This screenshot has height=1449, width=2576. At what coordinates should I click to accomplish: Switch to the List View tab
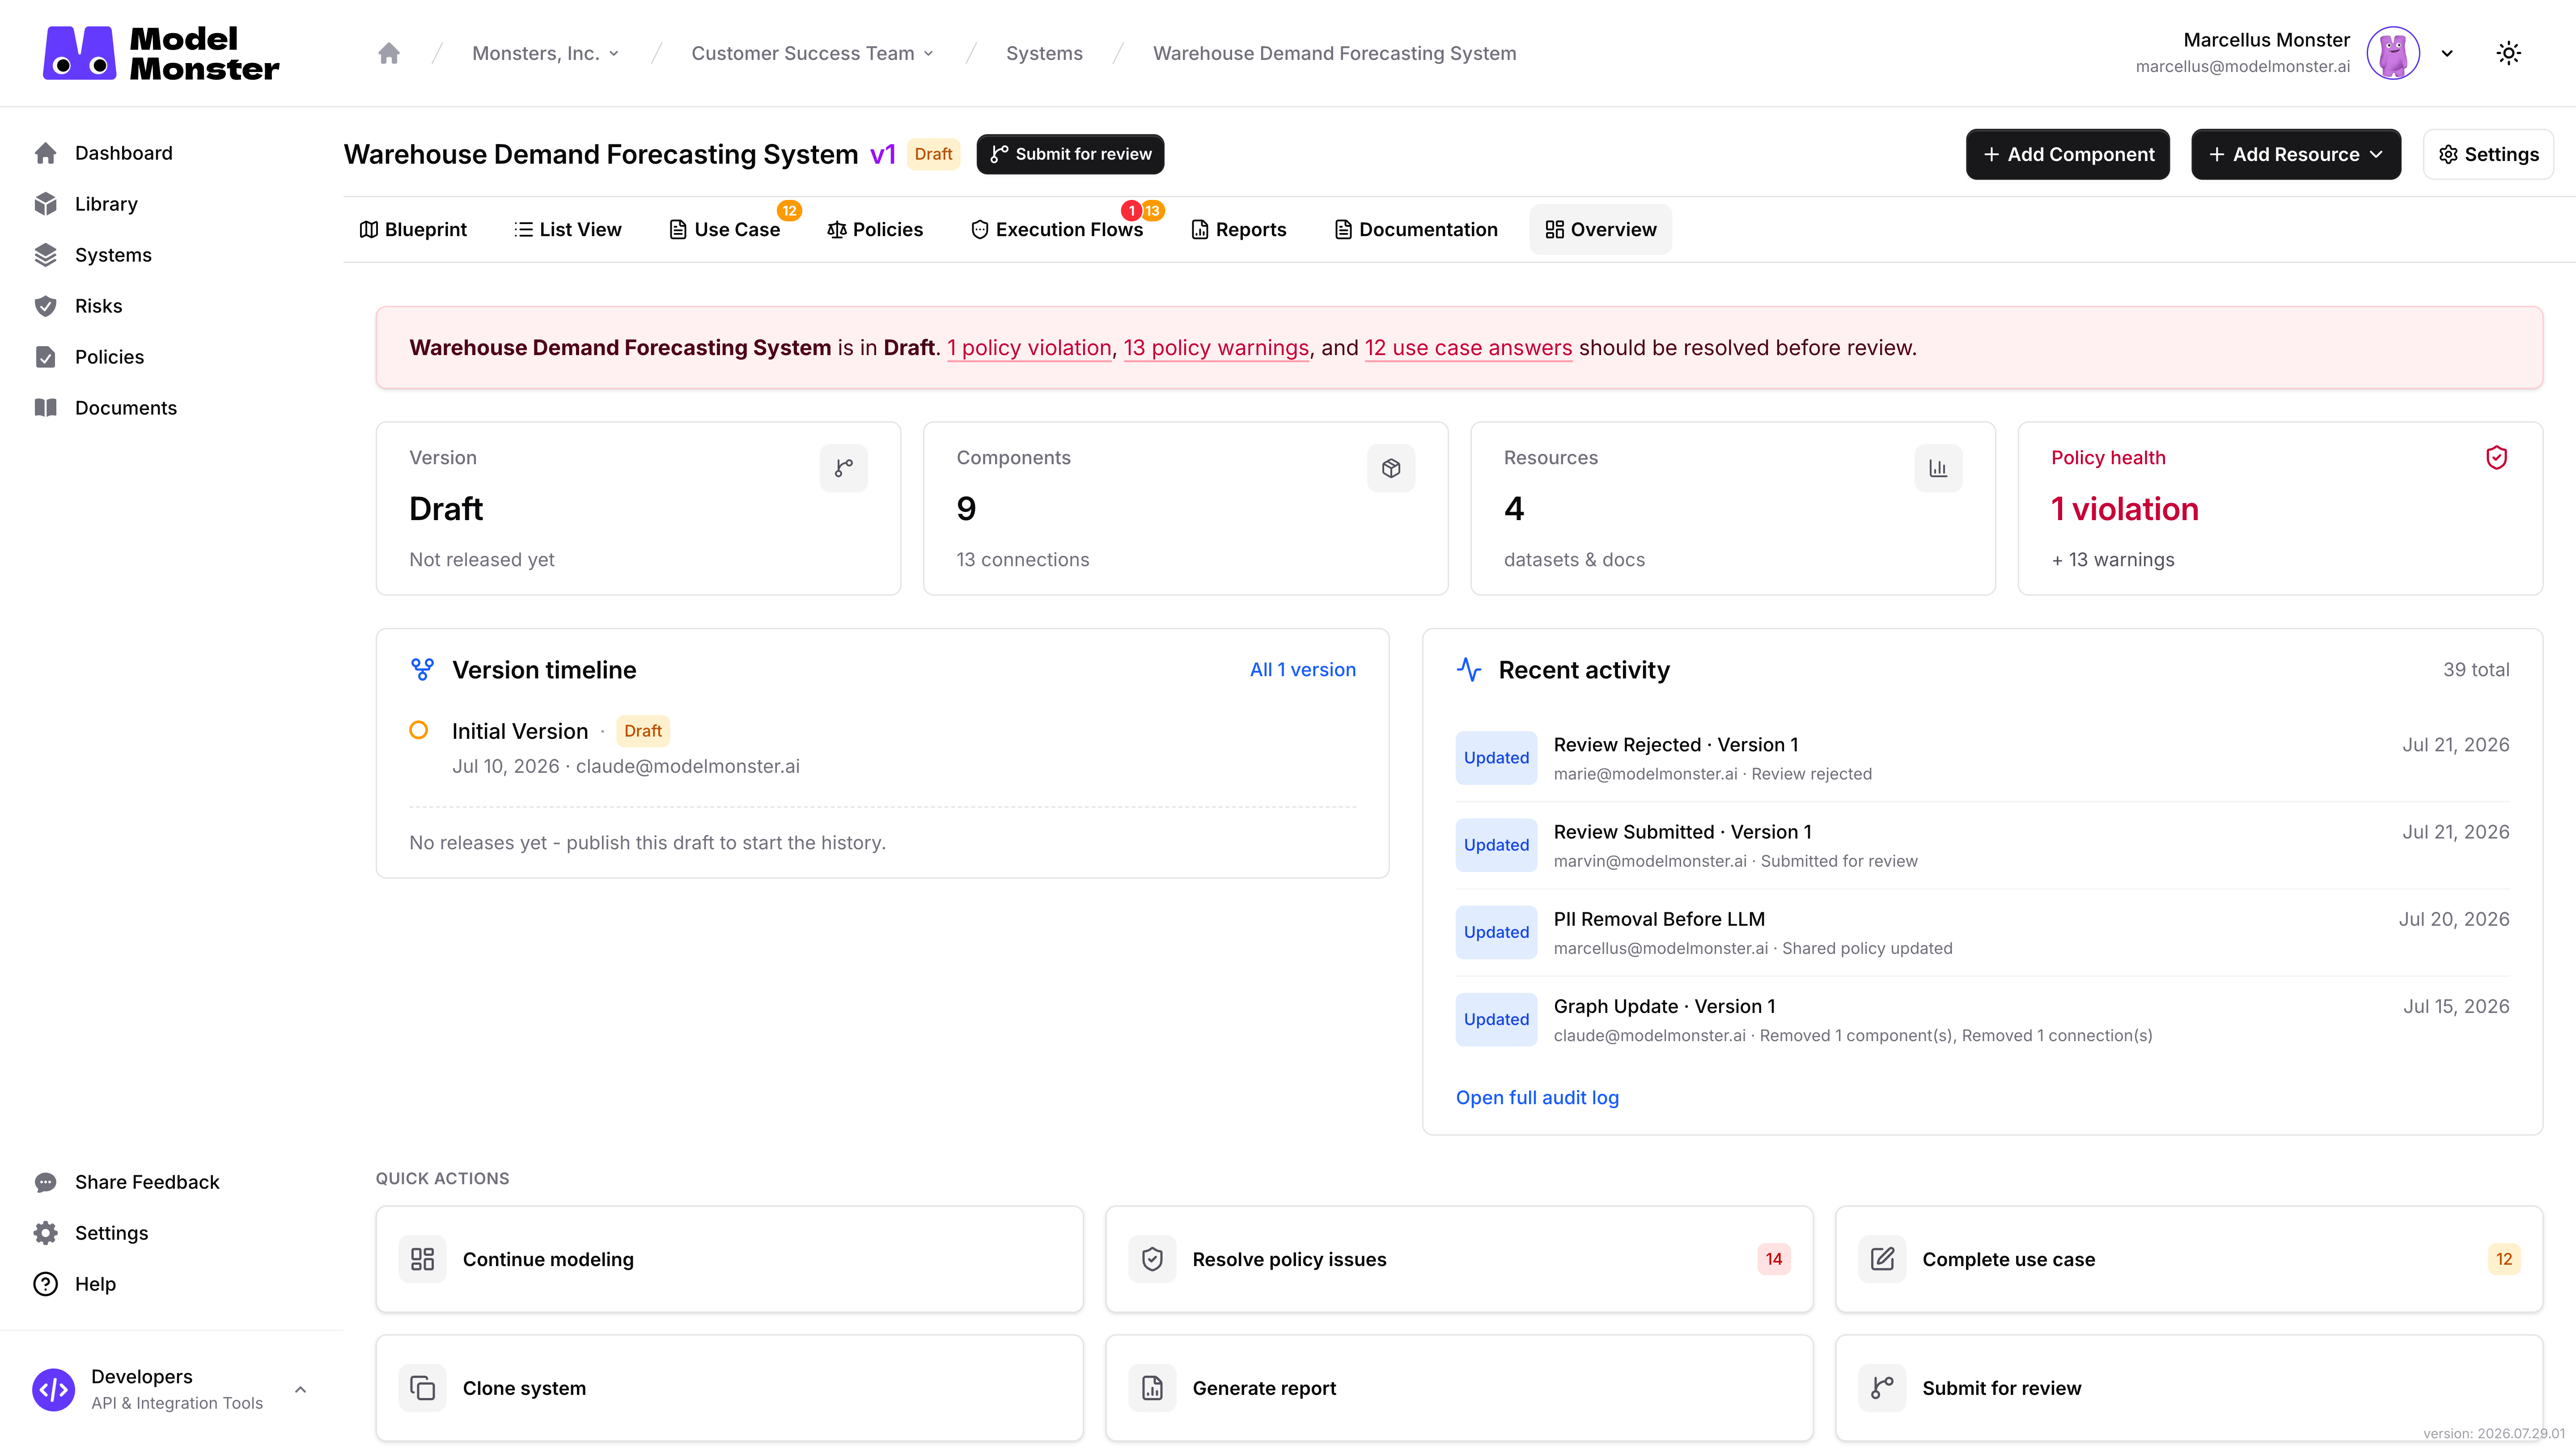568,229
